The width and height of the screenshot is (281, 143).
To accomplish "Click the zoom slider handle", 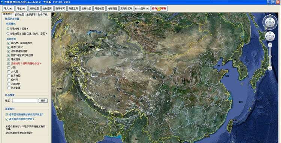I will click(270, 57).
